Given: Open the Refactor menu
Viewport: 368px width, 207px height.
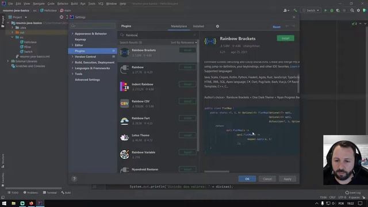Looking at the screenshot, I should [x=63, y=4].
